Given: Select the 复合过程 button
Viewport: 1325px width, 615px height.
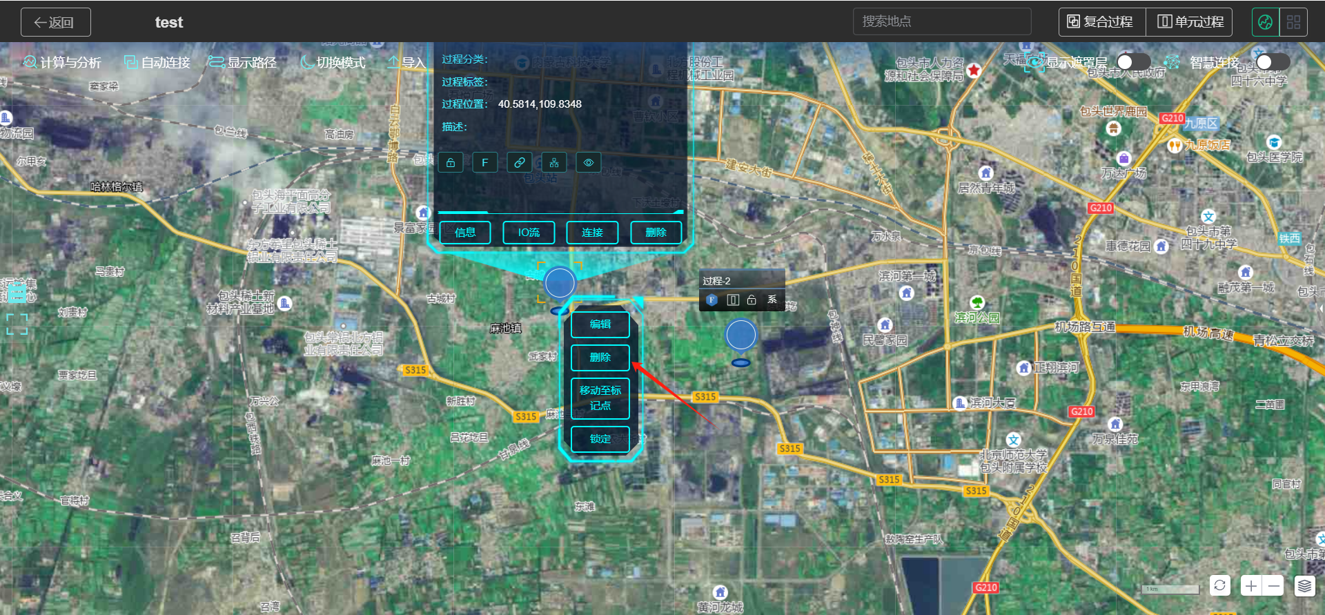Looking at the screenshot, I should [x=1102, y=22].
